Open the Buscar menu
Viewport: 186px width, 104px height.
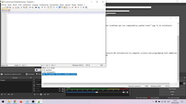15,5
